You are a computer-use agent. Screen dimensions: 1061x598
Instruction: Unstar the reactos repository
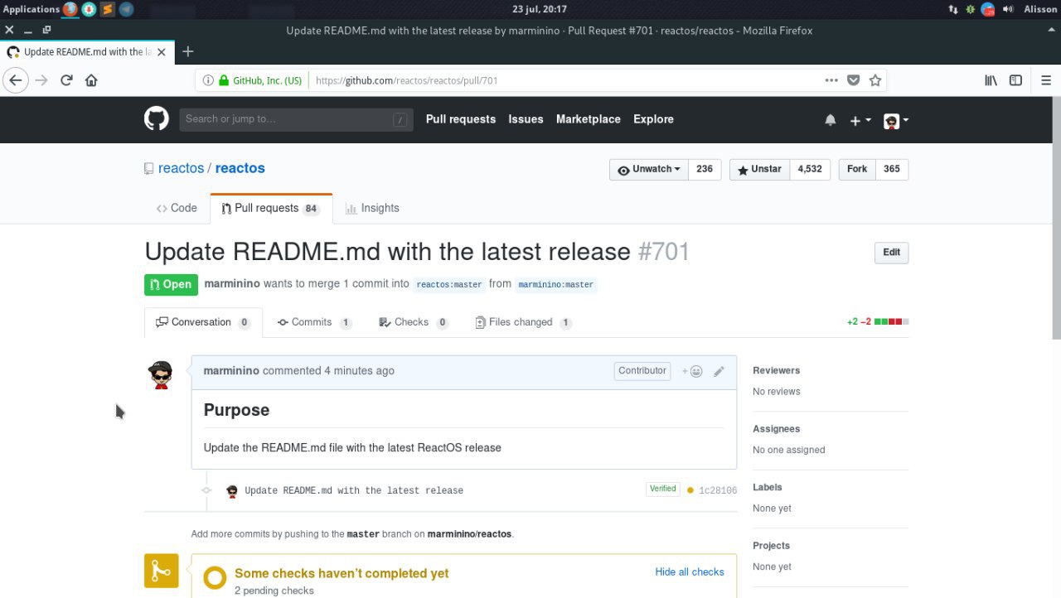759,169
